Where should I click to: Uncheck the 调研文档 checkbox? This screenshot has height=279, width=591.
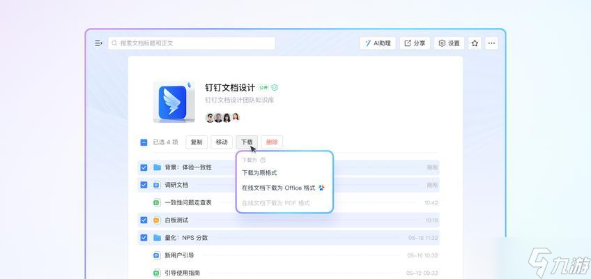point(144,185)
